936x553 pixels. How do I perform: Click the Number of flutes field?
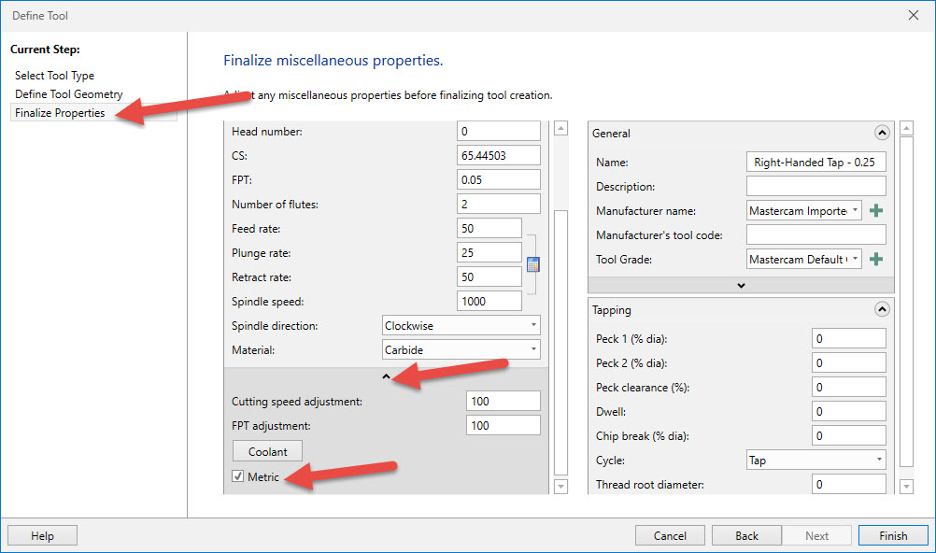499,204
